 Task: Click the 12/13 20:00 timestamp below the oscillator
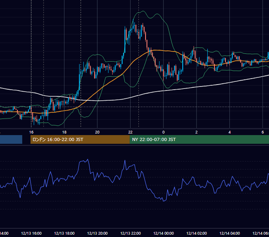pyautogui.click(x=97, y=233)
